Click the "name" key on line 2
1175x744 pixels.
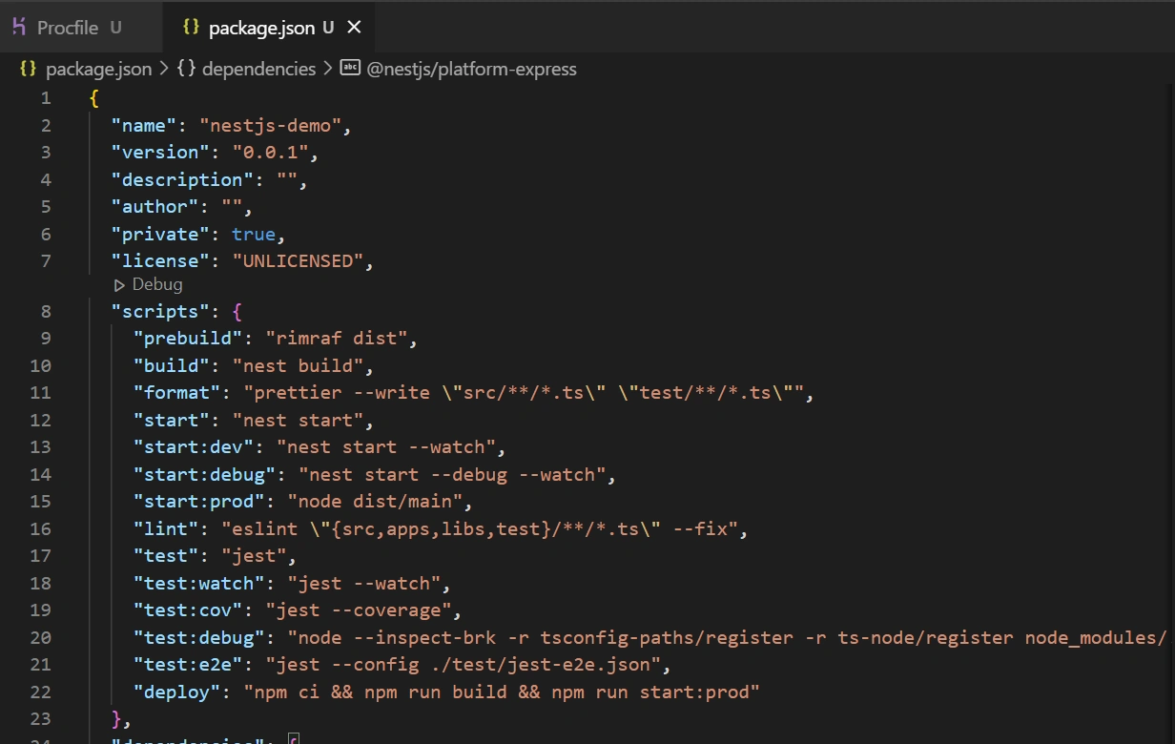(x=144, y=125)
